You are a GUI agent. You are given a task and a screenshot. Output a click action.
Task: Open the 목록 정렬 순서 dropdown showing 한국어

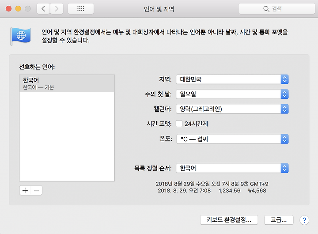[232, 168]
